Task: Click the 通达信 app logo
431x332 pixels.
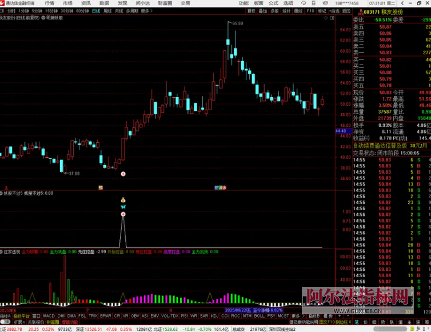Action: (x=3, y=3)
